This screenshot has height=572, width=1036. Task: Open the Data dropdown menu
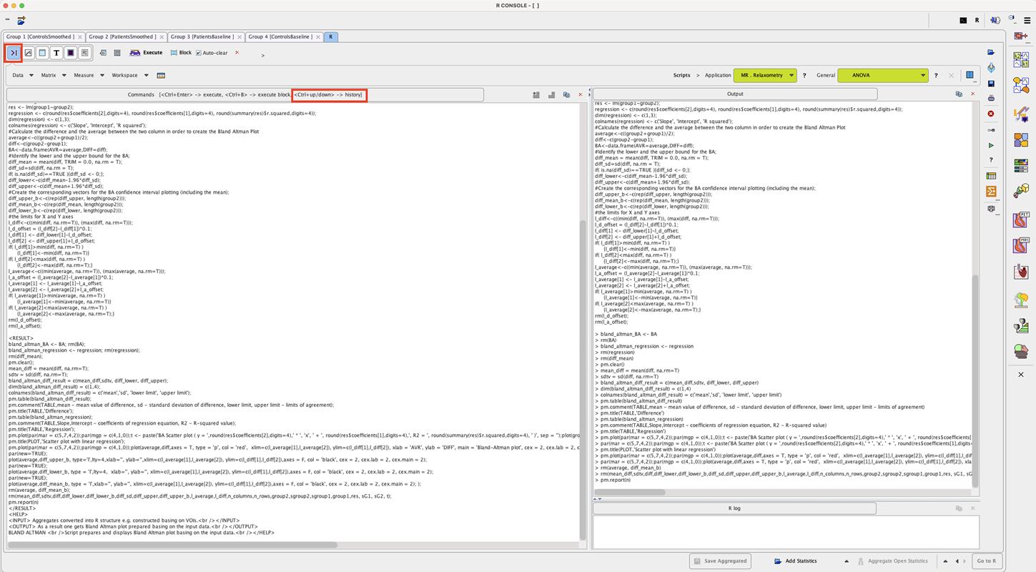pos(22,75)
